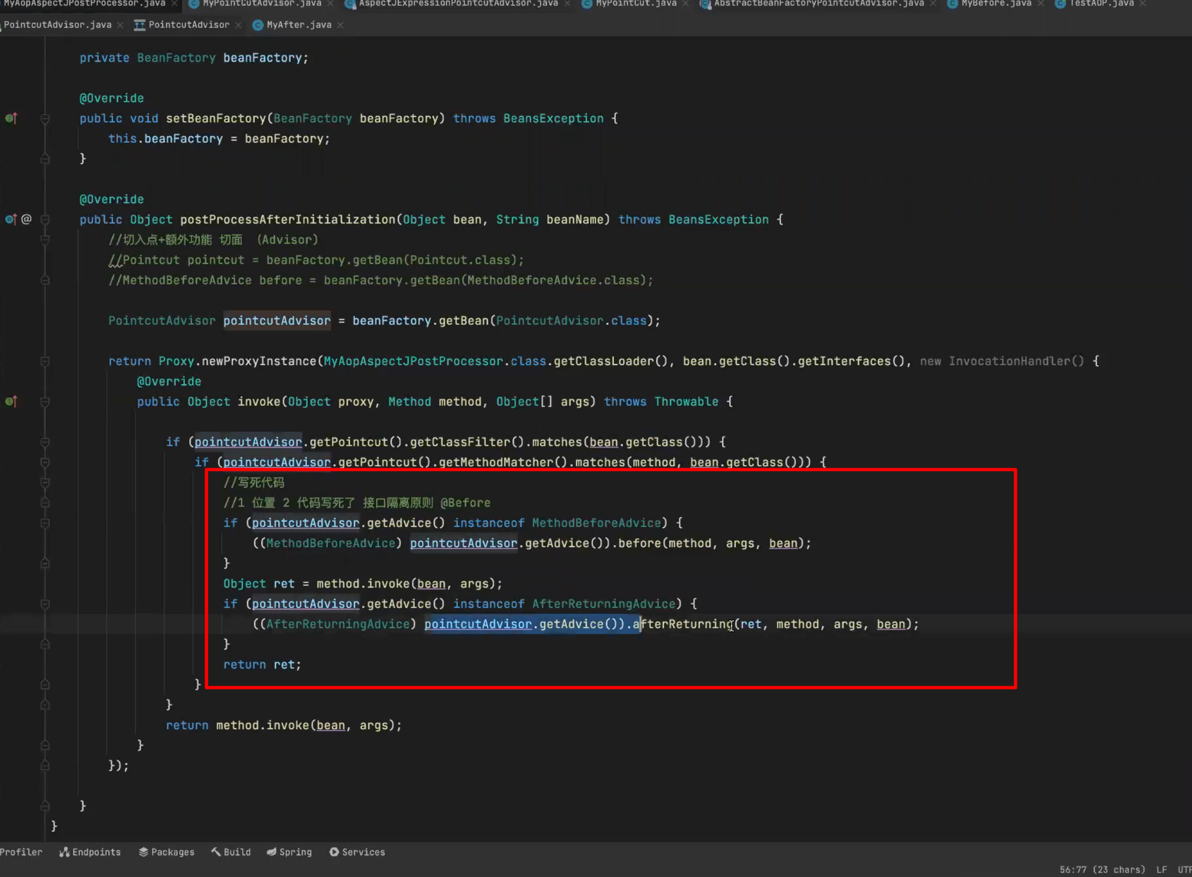This screenshot has height=877, width=1192.
Task: Change the LF line separator in status bar
Action: click(1161, 869)
